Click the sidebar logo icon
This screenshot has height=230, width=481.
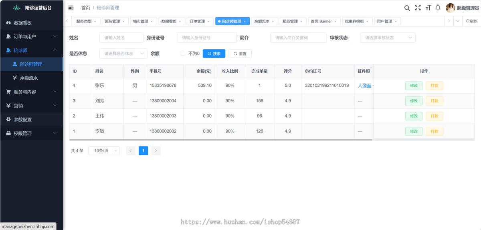(16, 8)
